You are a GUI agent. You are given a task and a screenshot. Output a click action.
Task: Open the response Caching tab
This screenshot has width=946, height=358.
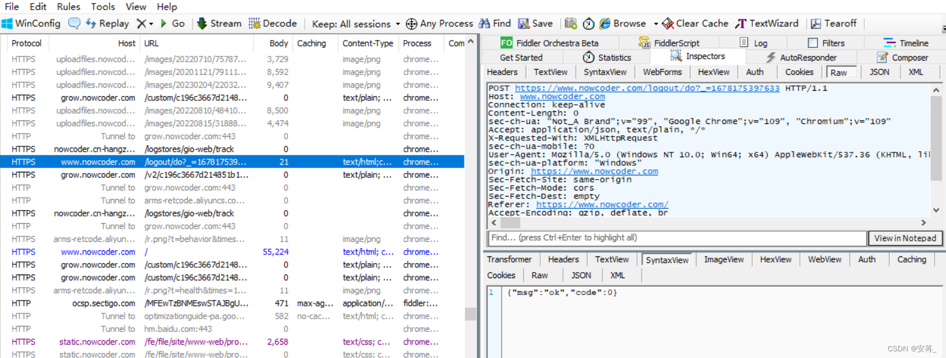[911, 259]
